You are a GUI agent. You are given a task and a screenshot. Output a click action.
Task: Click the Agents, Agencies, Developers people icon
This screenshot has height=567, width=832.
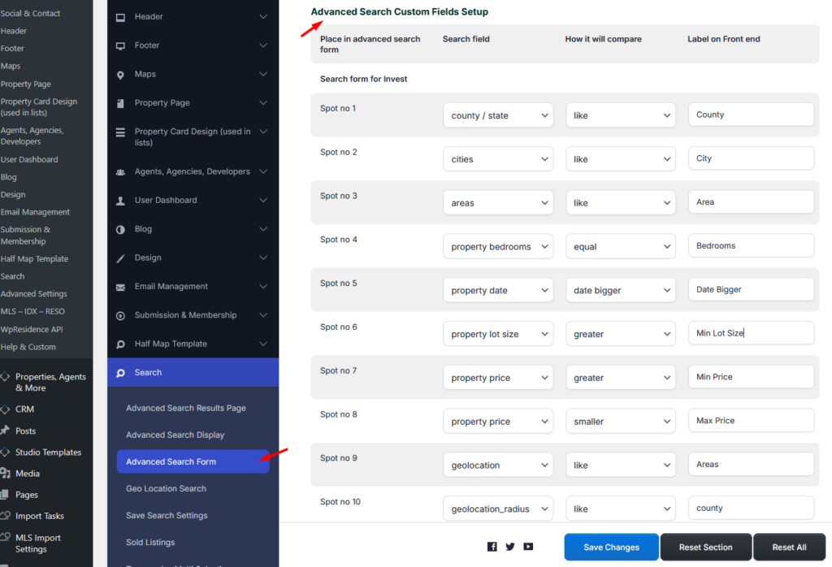point(120,172)
